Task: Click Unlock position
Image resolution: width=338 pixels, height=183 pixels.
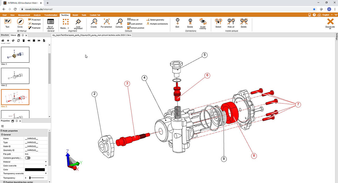Action: click(x=135, y=28)
